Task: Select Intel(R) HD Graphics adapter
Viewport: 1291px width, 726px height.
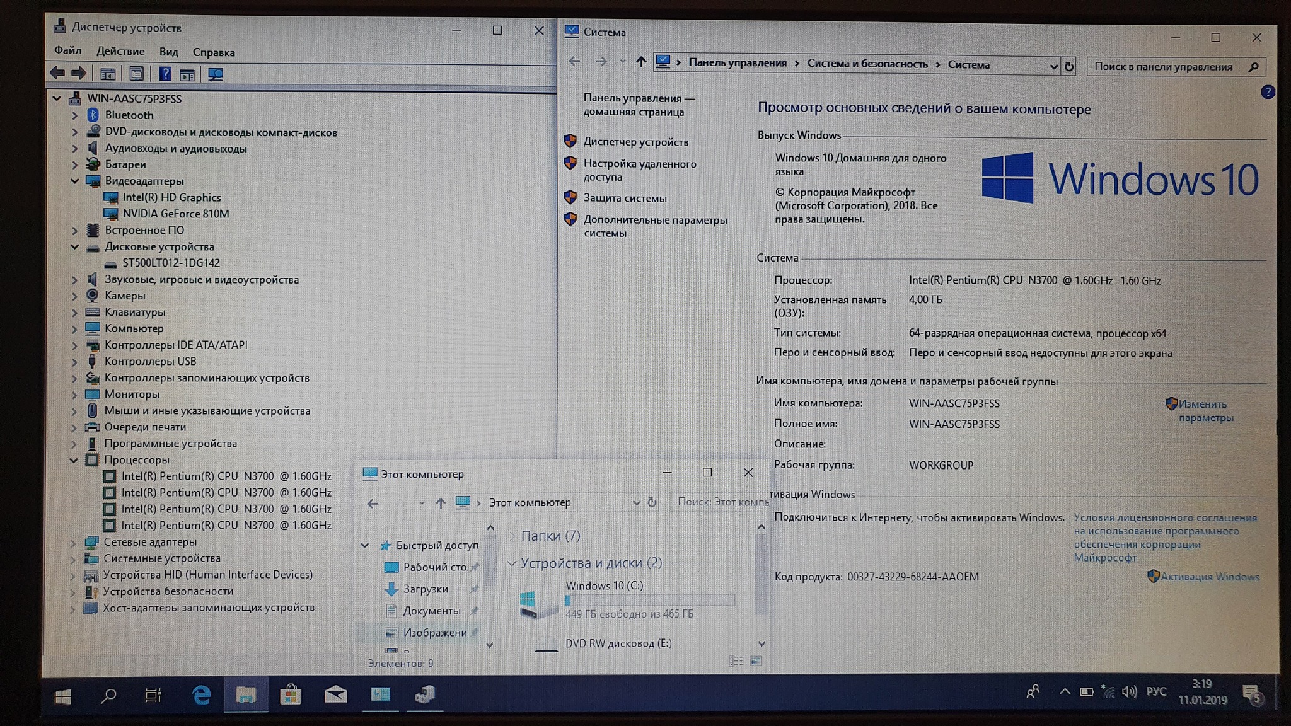Action: tap(171, 197)
